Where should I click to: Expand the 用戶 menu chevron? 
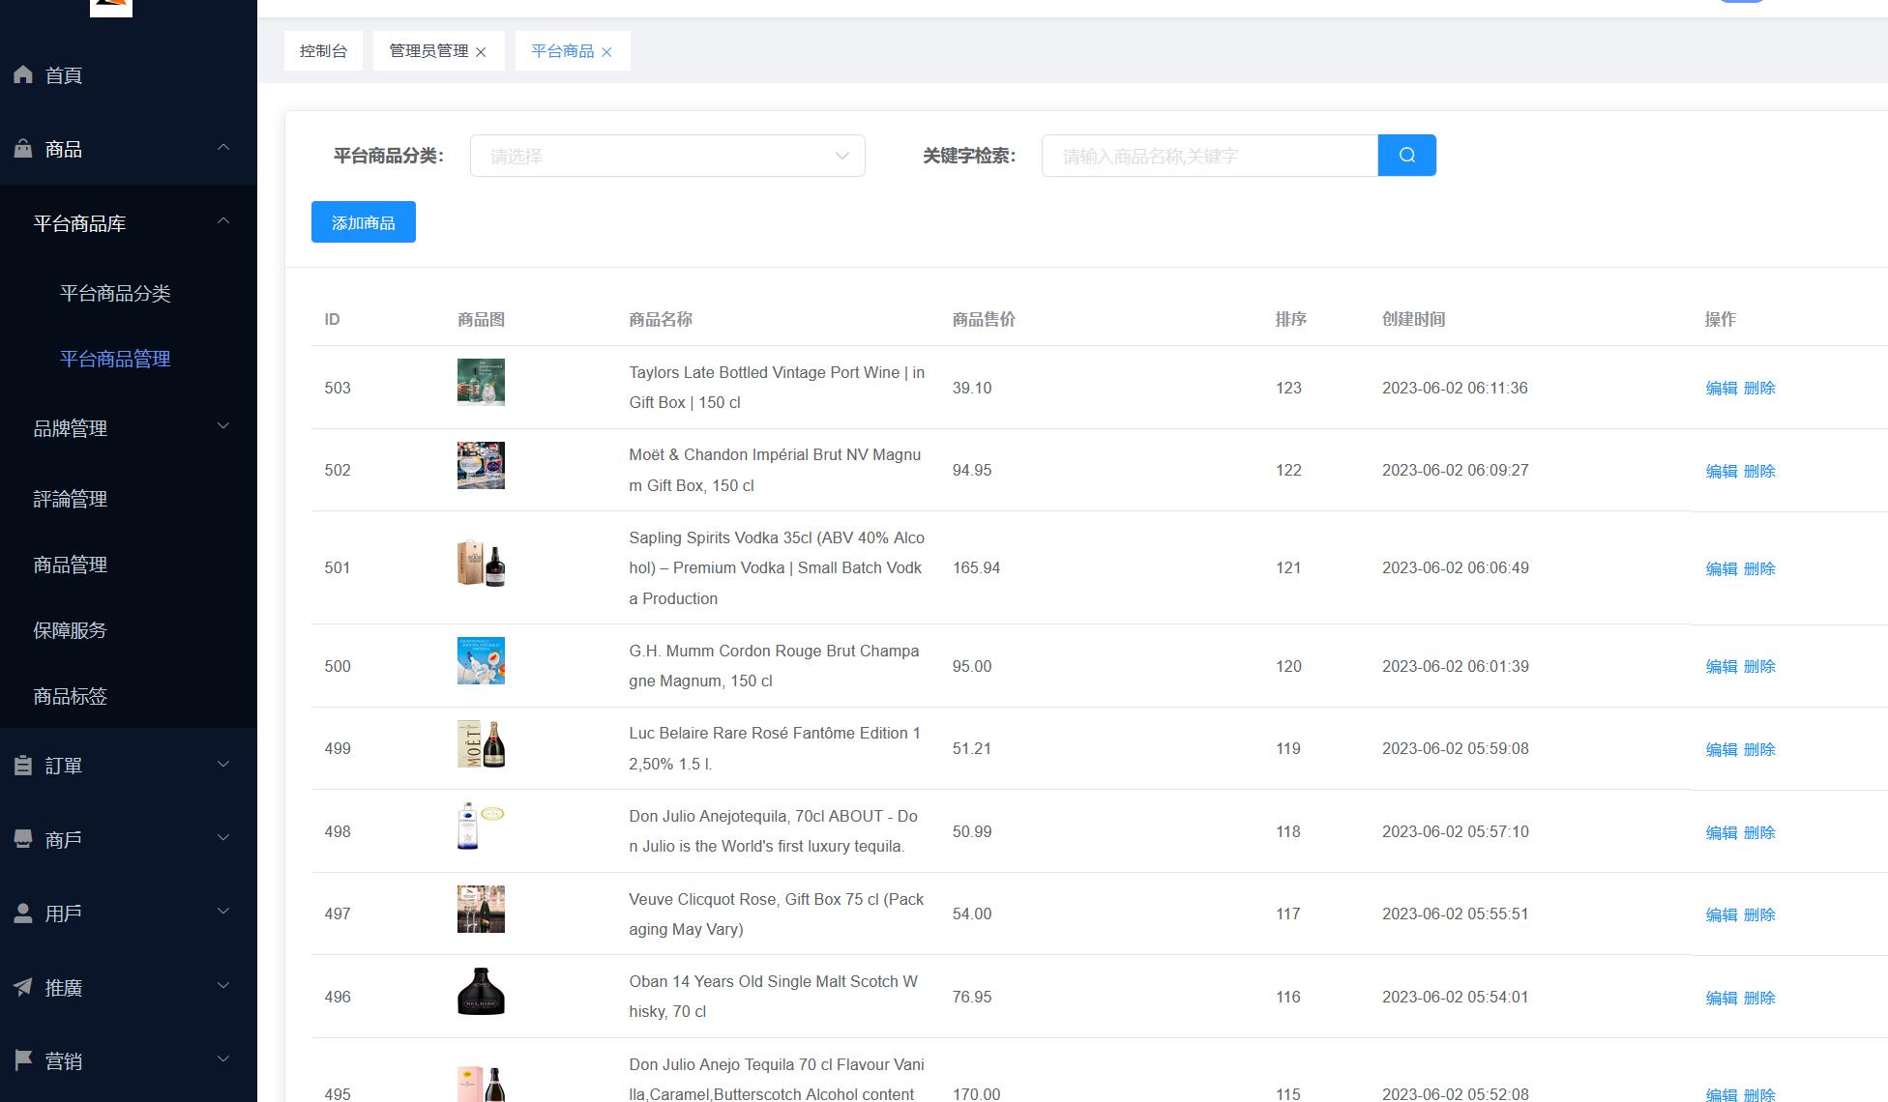223,912
